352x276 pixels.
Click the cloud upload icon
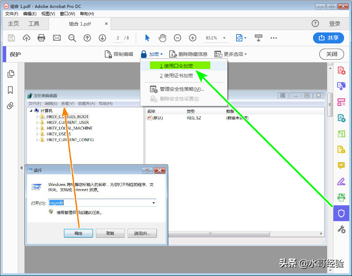(x=27, y=38)
